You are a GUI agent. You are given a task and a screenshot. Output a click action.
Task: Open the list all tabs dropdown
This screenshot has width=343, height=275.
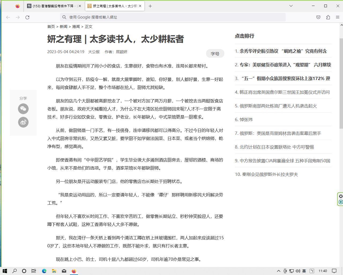(x=291, y=6)
